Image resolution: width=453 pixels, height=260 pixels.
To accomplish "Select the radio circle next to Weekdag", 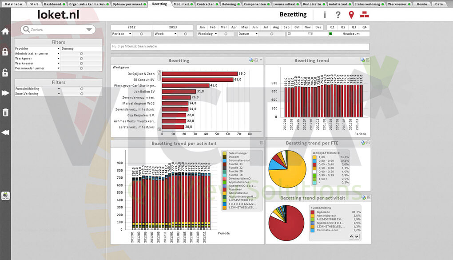I will coord(226,34).
